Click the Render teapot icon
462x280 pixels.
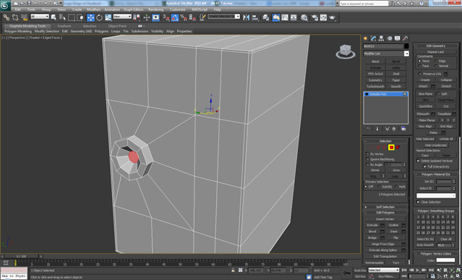pyautogui.click(x=333, y=17)
